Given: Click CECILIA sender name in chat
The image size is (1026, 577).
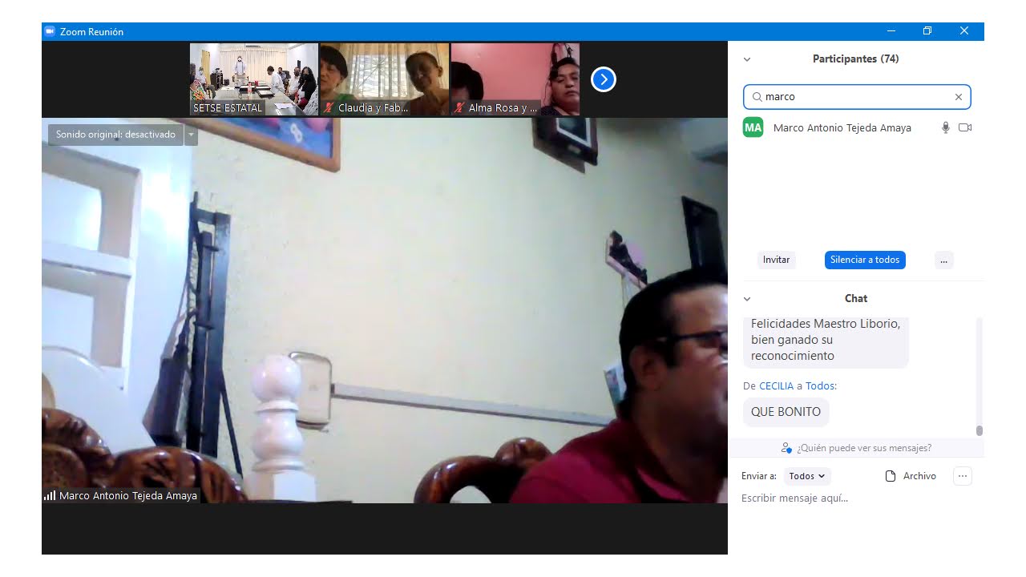Looking at the screenshot, I should point(776,386).
